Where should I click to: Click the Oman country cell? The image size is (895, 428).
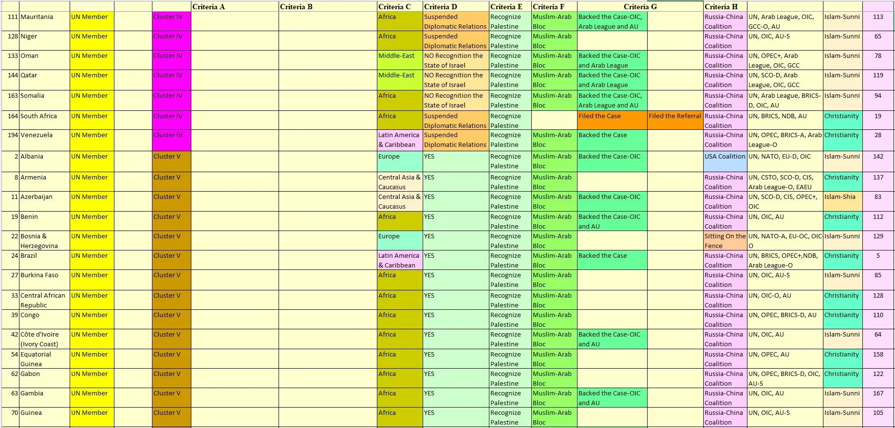(44, 60)
